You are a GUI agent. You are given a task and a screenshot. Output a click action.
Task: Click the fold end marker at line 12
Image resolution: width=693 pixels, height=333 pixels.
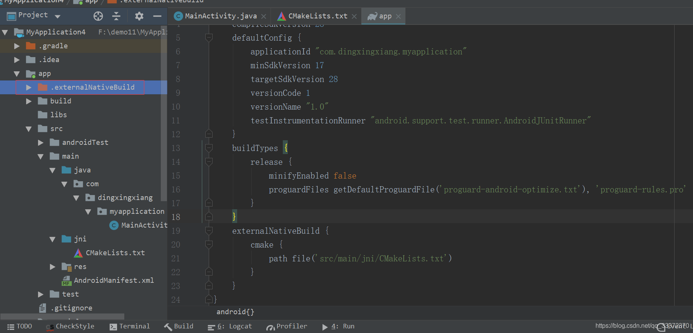[x=209, y=134]
